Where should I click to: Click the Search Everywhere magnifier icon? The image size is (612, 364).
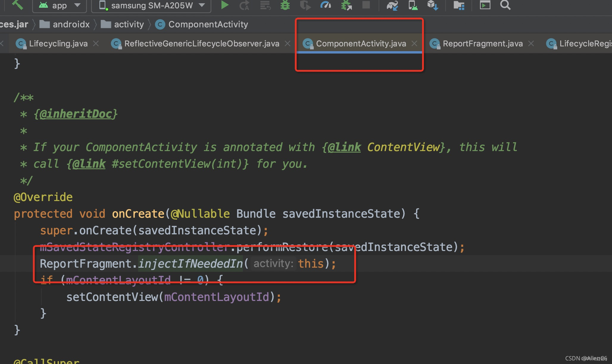point(505,5)
